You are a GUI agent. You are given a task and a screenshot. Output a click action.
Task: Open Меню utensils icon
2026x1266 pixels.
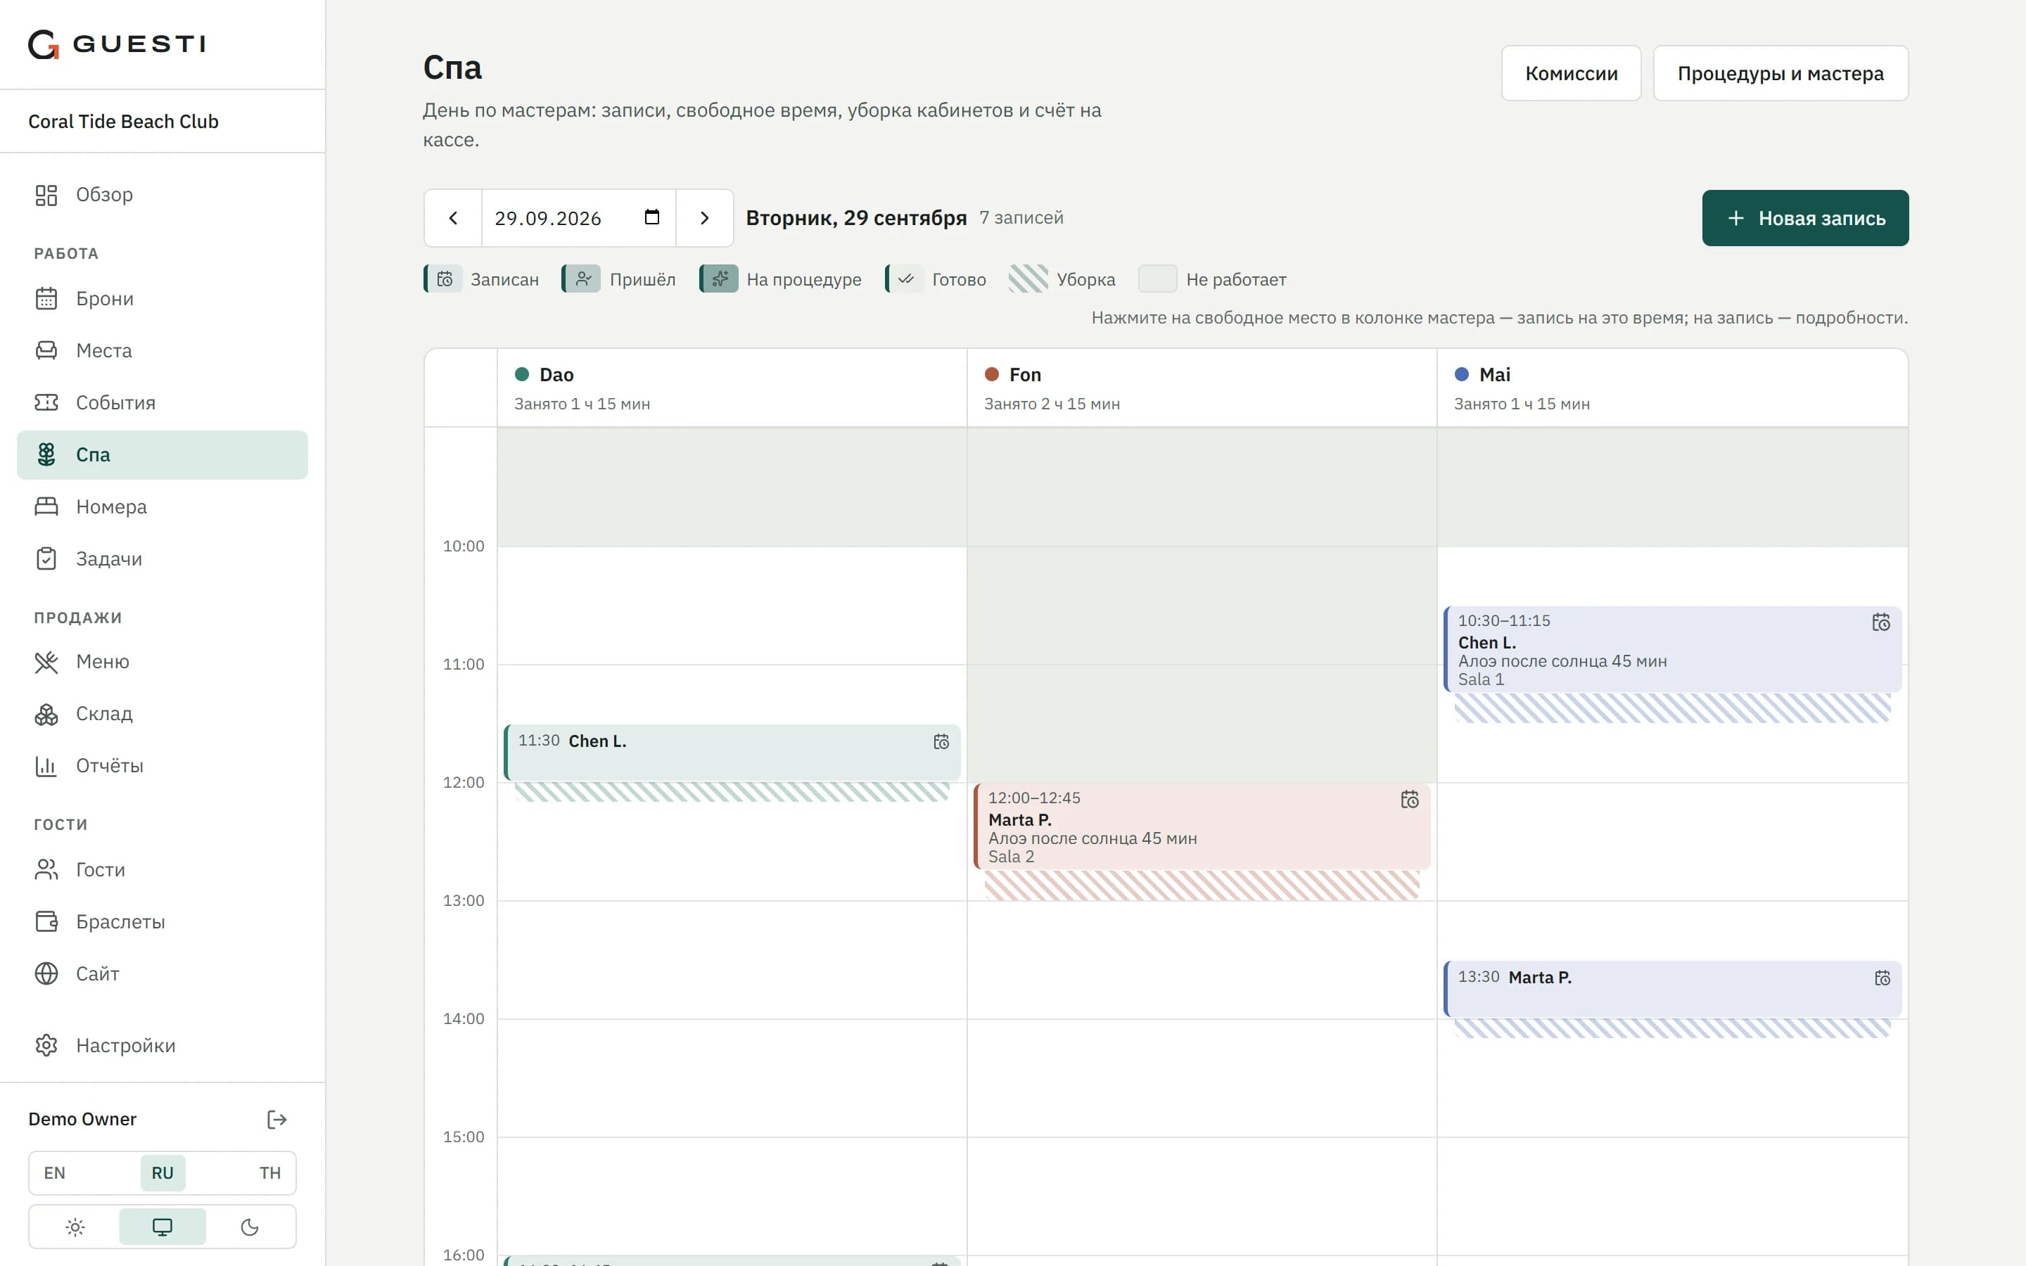(x=46, y=663)
